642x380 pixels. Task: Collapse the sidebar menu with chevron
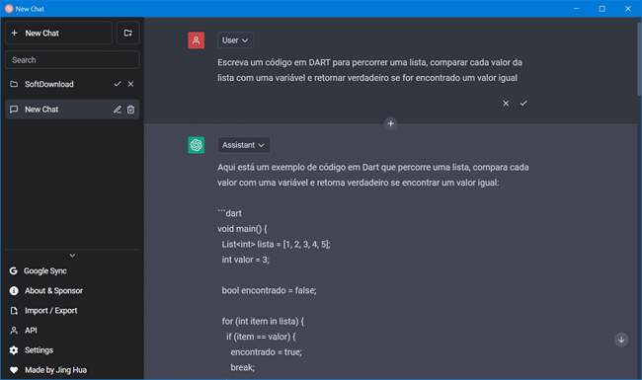click(72, 256)
